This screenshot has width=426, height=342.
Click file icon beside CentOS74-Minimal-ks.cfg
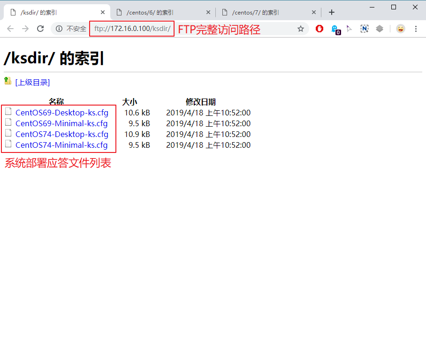pyautogui.click(x=8, y=144)
